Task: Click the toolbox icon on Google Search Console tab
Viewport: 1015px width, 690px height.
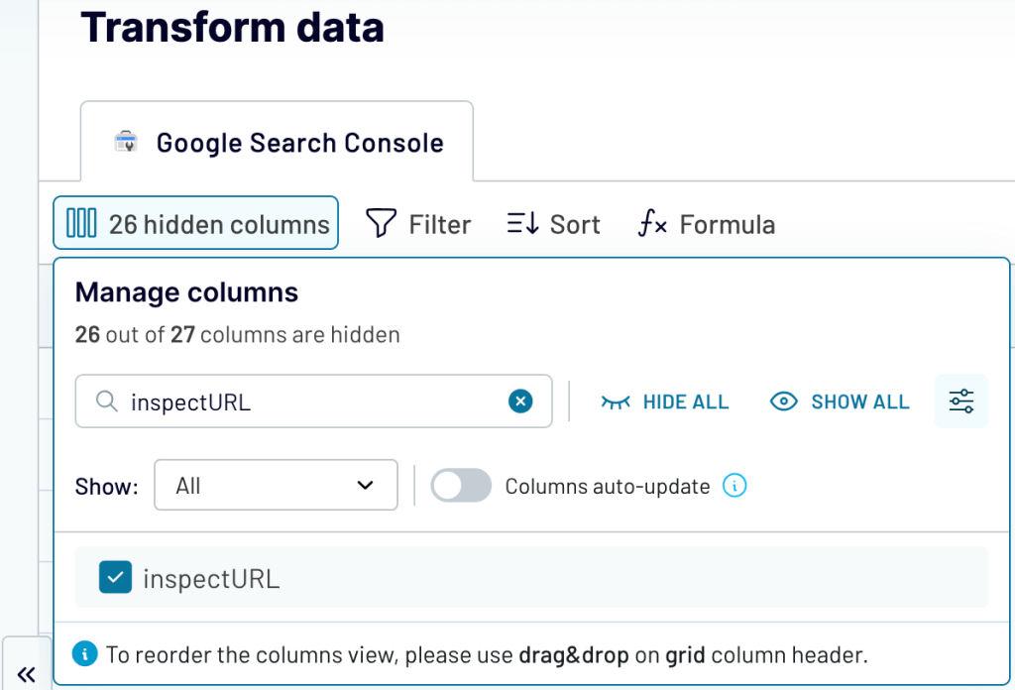Action: pos(123,143)
